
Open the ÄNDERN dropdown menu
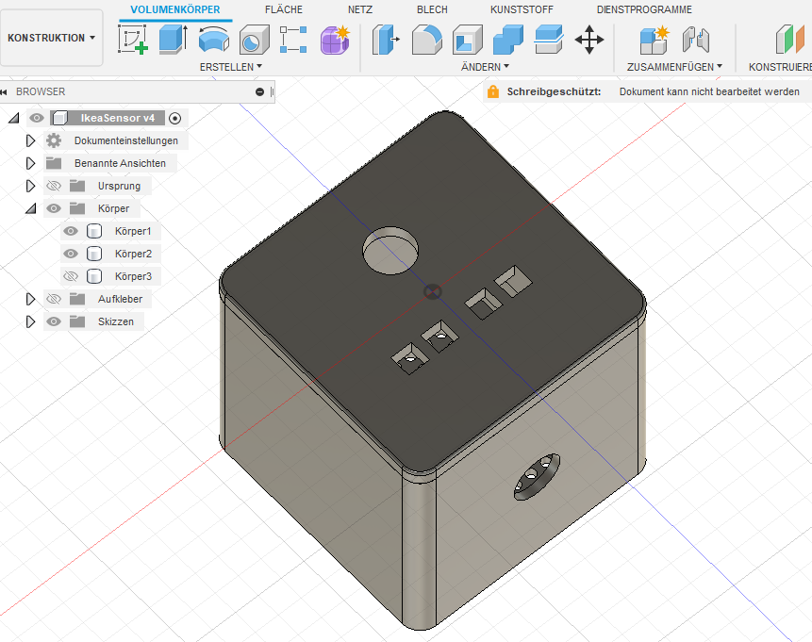click(x=486, y=67)
